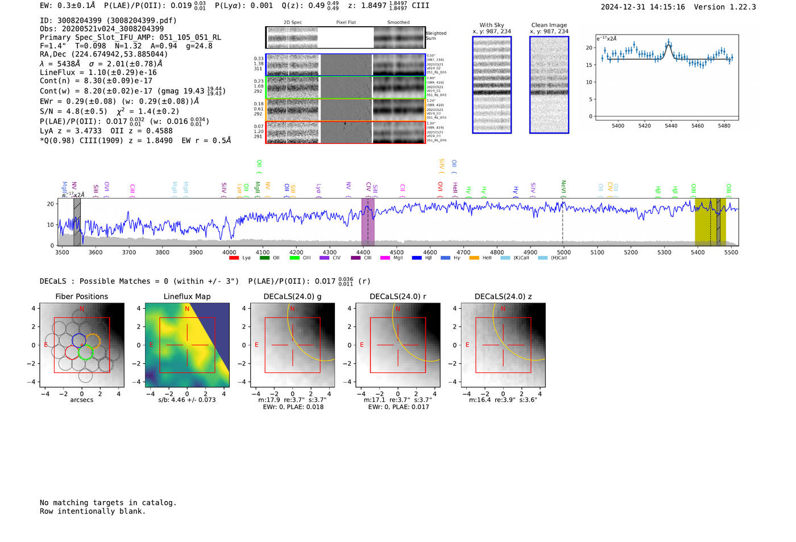This screenshot has width=796, height=542.
Task: Select the CIII dark purple legend swatch
Action: tap(356, 258)
